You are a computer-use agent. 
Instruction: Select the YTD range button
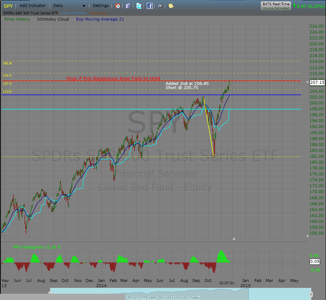tap(145, 297)
